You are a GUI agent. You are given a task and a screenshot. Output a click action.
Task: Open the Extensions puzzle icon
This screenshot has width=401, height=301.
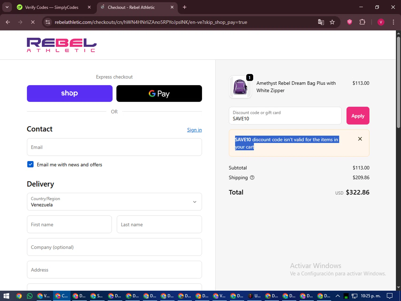coord(362,22)
